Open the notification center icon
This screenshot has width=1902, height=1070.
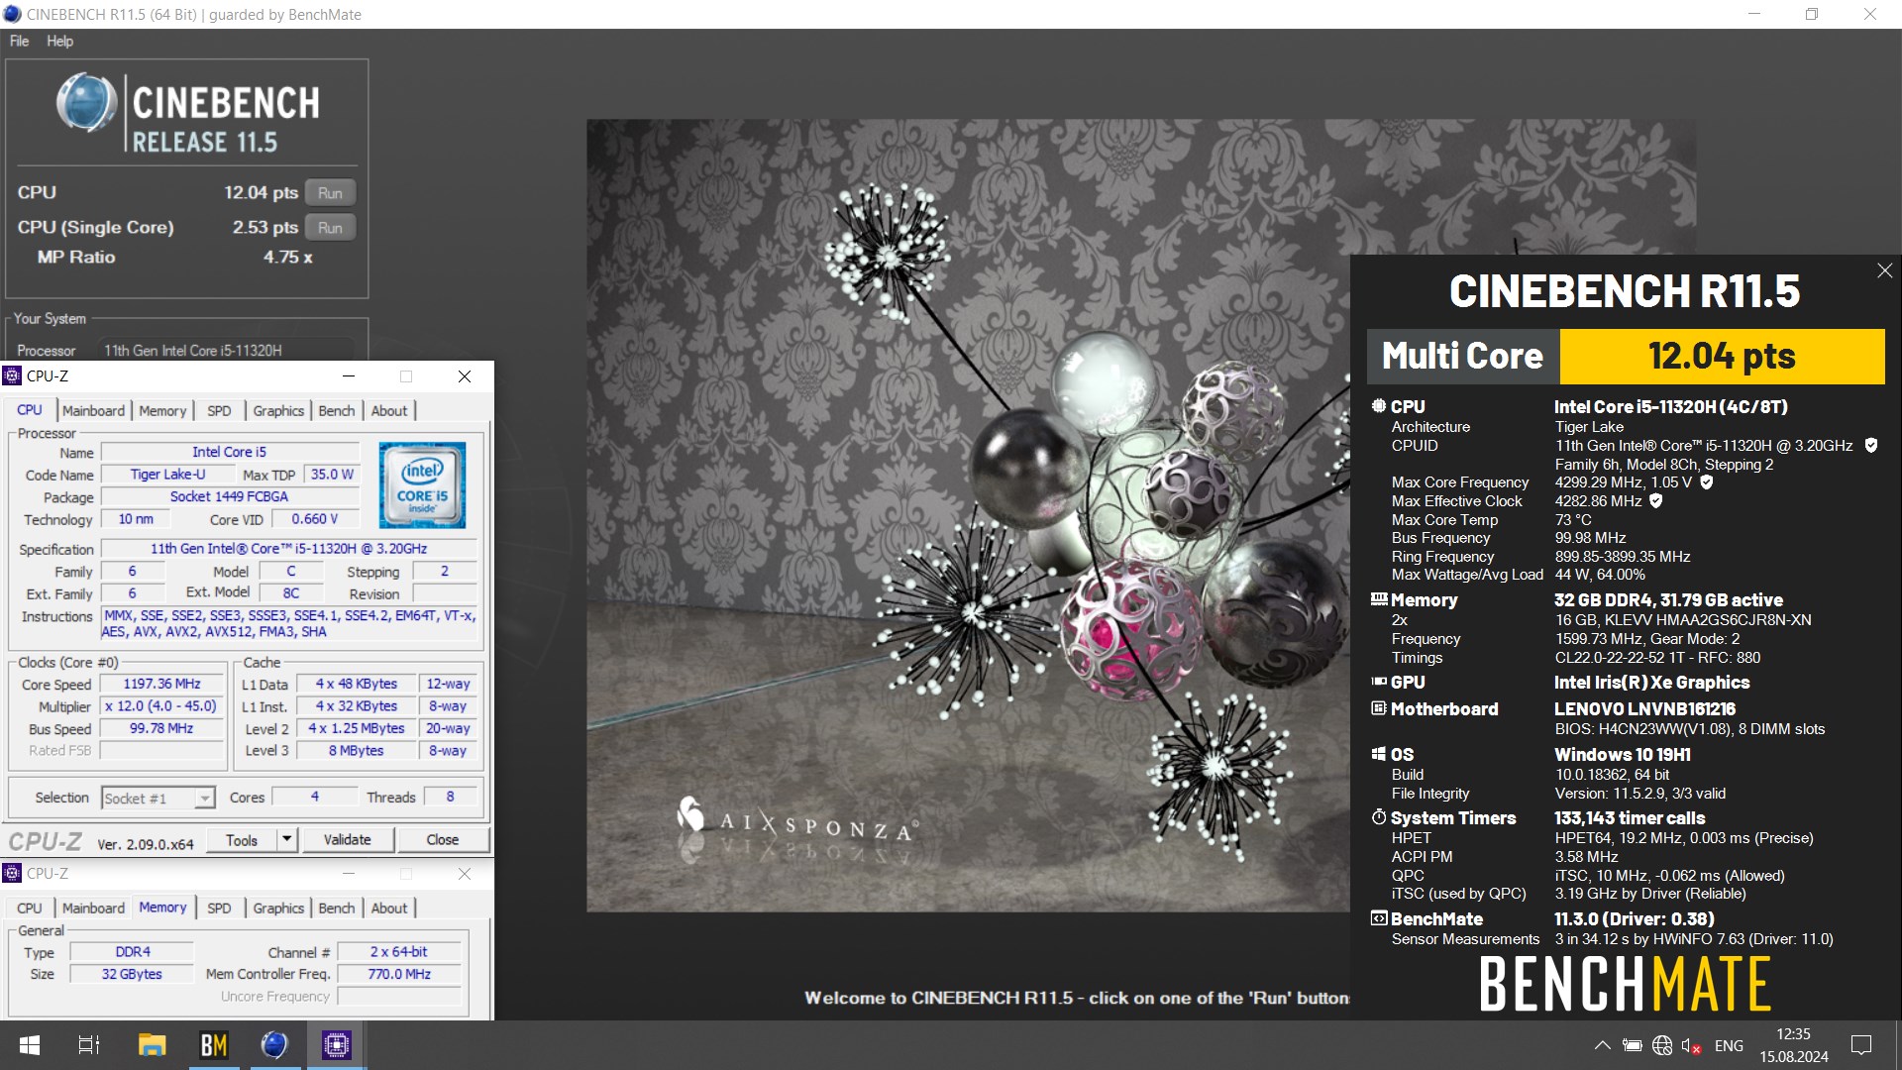point(1861,1045)
